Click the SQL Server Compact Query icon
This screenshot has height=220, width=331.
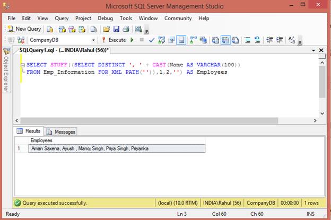point(93,29)
